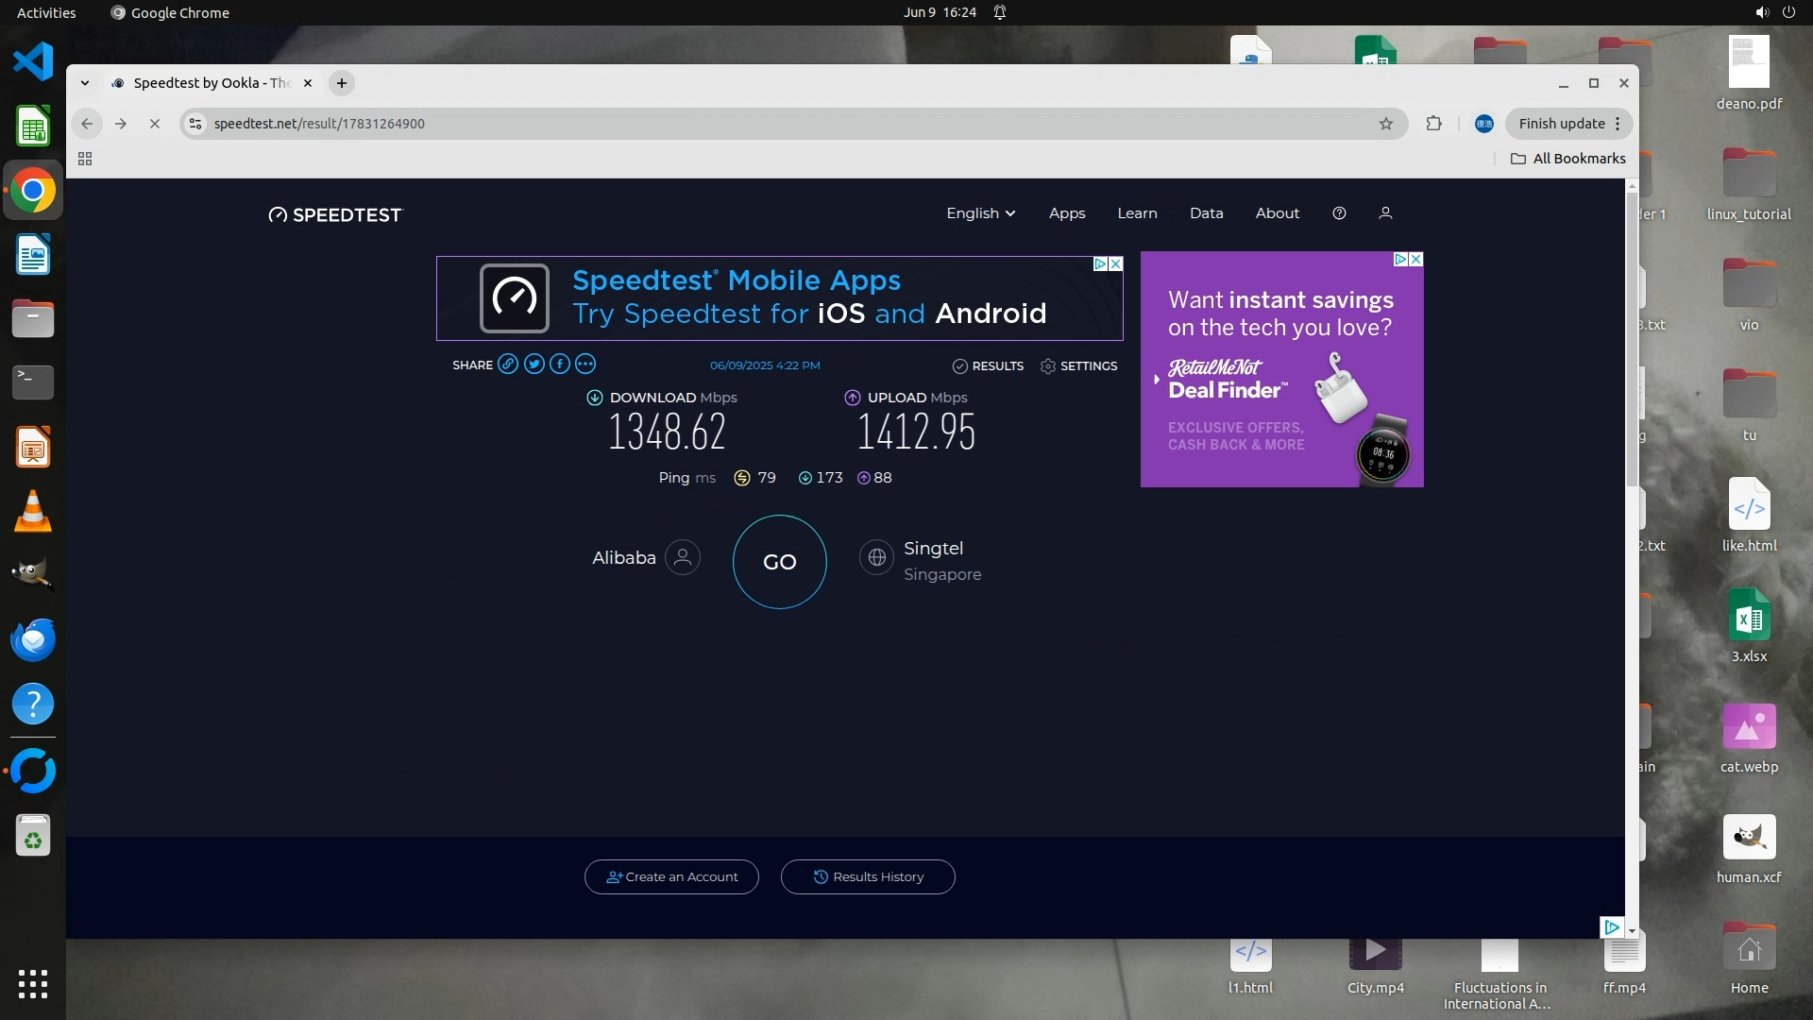The height and width of the screenshot is (1020, 1813).
Task: Click the URL address bar
Action: [x=755, y=124]
